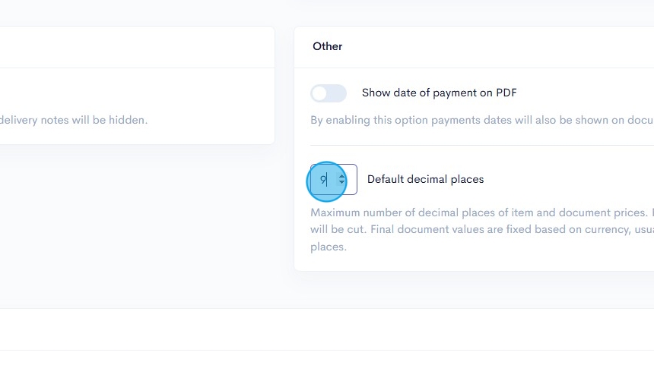Enable the Show date of payment toggle
Viewport: 654px width, 365px height.
click(x=329, y=93)
